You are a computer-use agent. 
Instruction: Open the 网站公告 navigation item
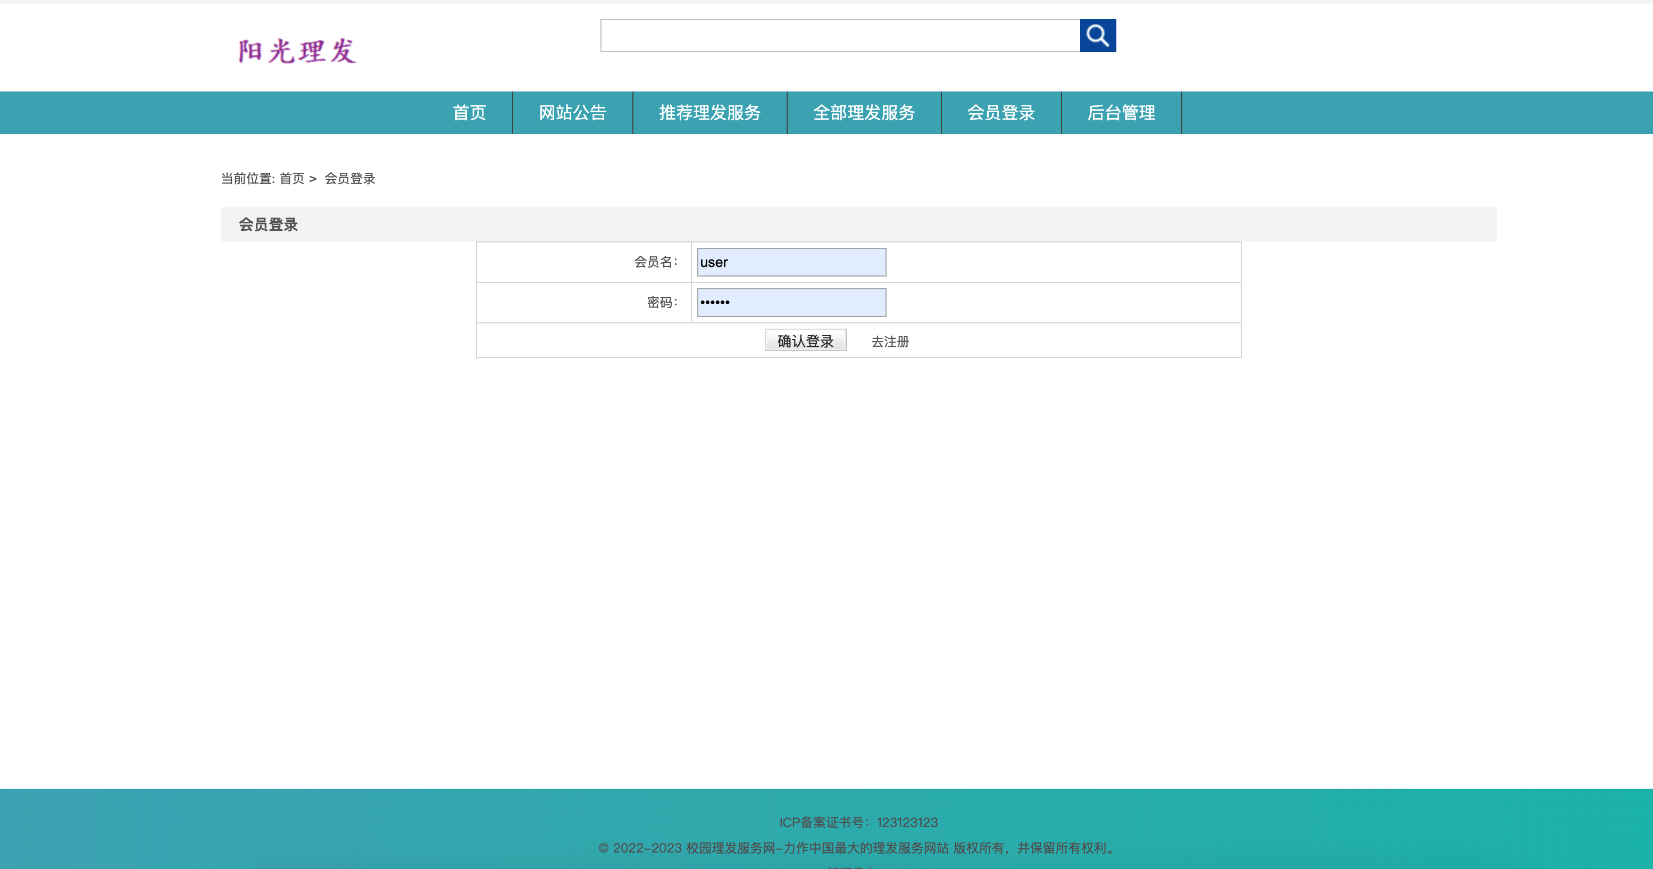pyautogui.click(x=572, y=113)
